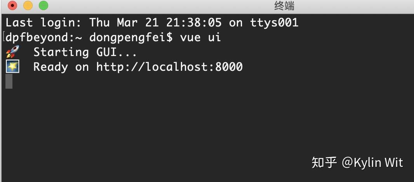
Task: Click the rocket emoji icon
Action: click(12, 52)
